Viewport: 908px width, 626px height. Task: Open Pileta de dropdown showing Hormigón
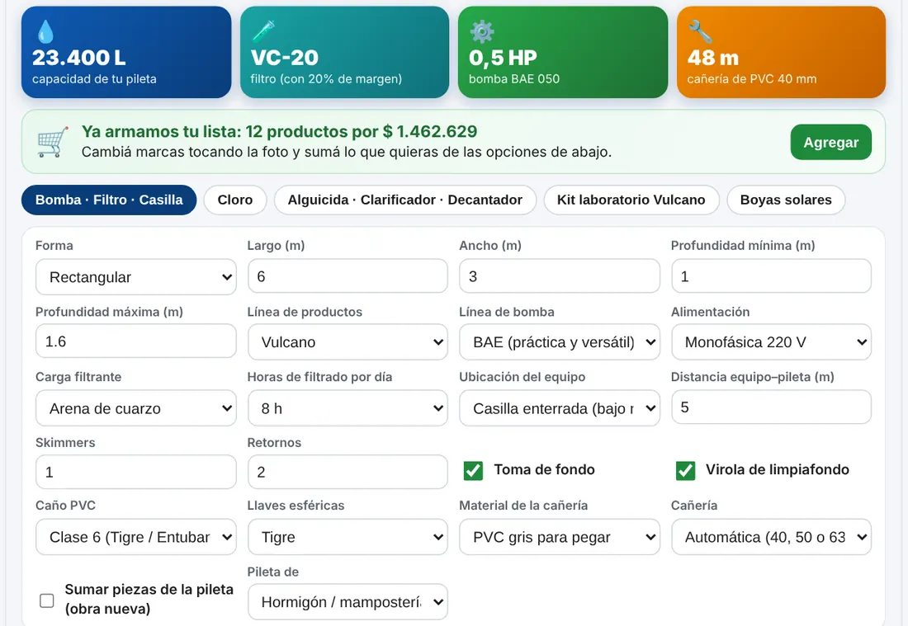pyautogui.click(x=348, y=602)
